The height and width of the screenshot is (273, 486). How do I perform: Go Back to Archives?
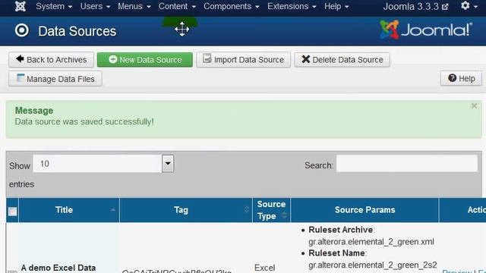coord(51,60)
